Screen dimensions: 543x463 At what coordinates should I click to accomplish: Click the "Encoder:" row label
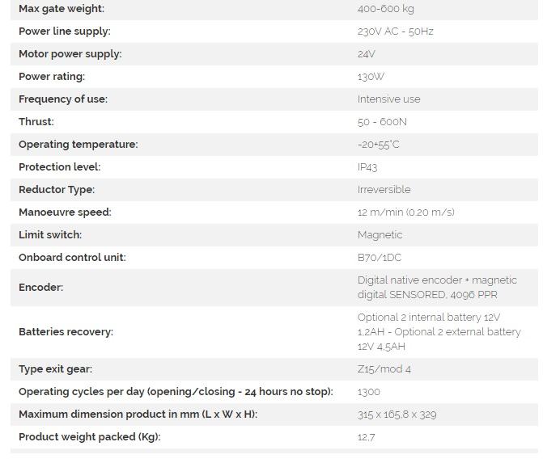[41, 288]
